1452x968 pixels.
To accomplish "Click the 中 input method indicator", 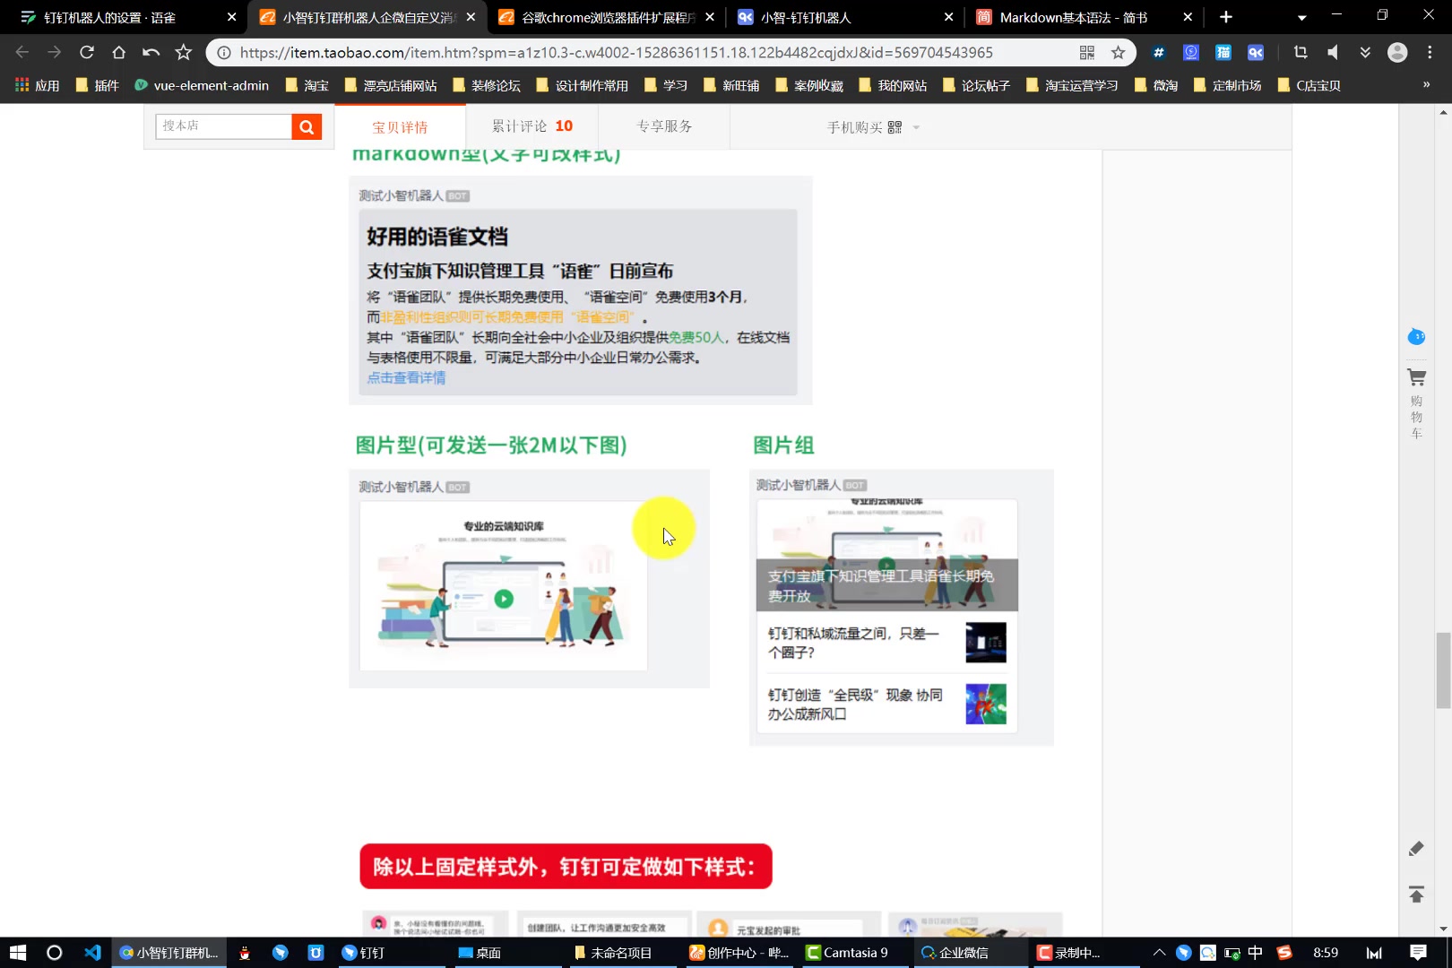I will (x=1255, y=953).
